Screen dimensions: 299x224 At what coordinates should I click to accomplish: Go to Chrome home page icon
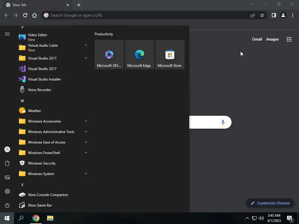(34, 15)
